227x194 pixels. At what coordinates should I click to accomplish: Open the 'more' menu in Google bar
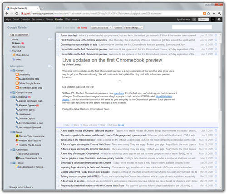pos(75,19)
